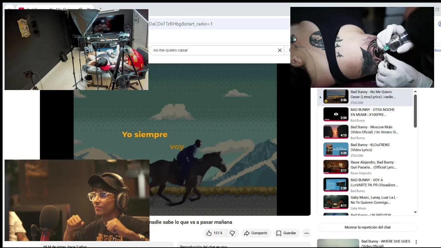Open 'KLOuFRENS (Video Lyrics)' from the mix list
Screen dimensions: 441x248
(x=365, y=150)
